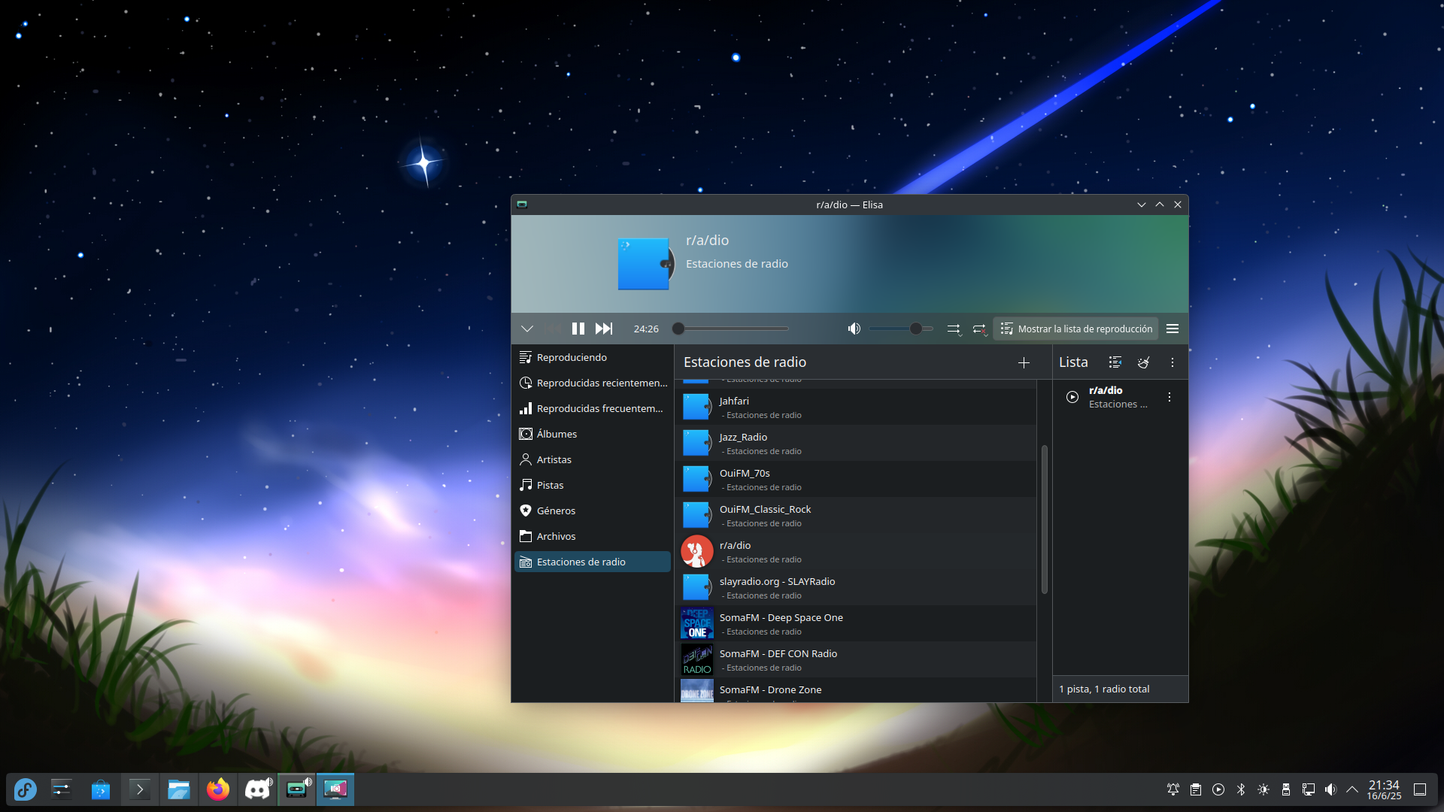Open the r/a/dio playlist entry options menu
This screenshot has height=812, width=1444.
click(x=1169, y=397)
